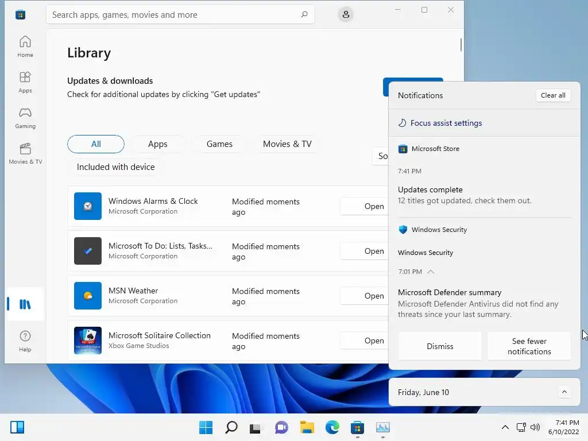588x441 pixels.
Task: Open taskbar Search
Action: click(x=231, y=427)
